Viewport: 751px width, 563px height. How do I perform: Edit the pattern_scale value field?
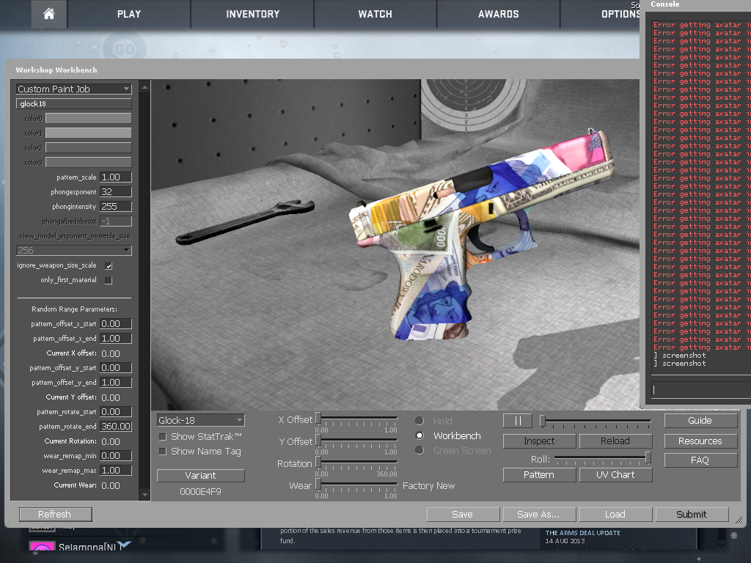pyautogui.click(x=115, y=177)
